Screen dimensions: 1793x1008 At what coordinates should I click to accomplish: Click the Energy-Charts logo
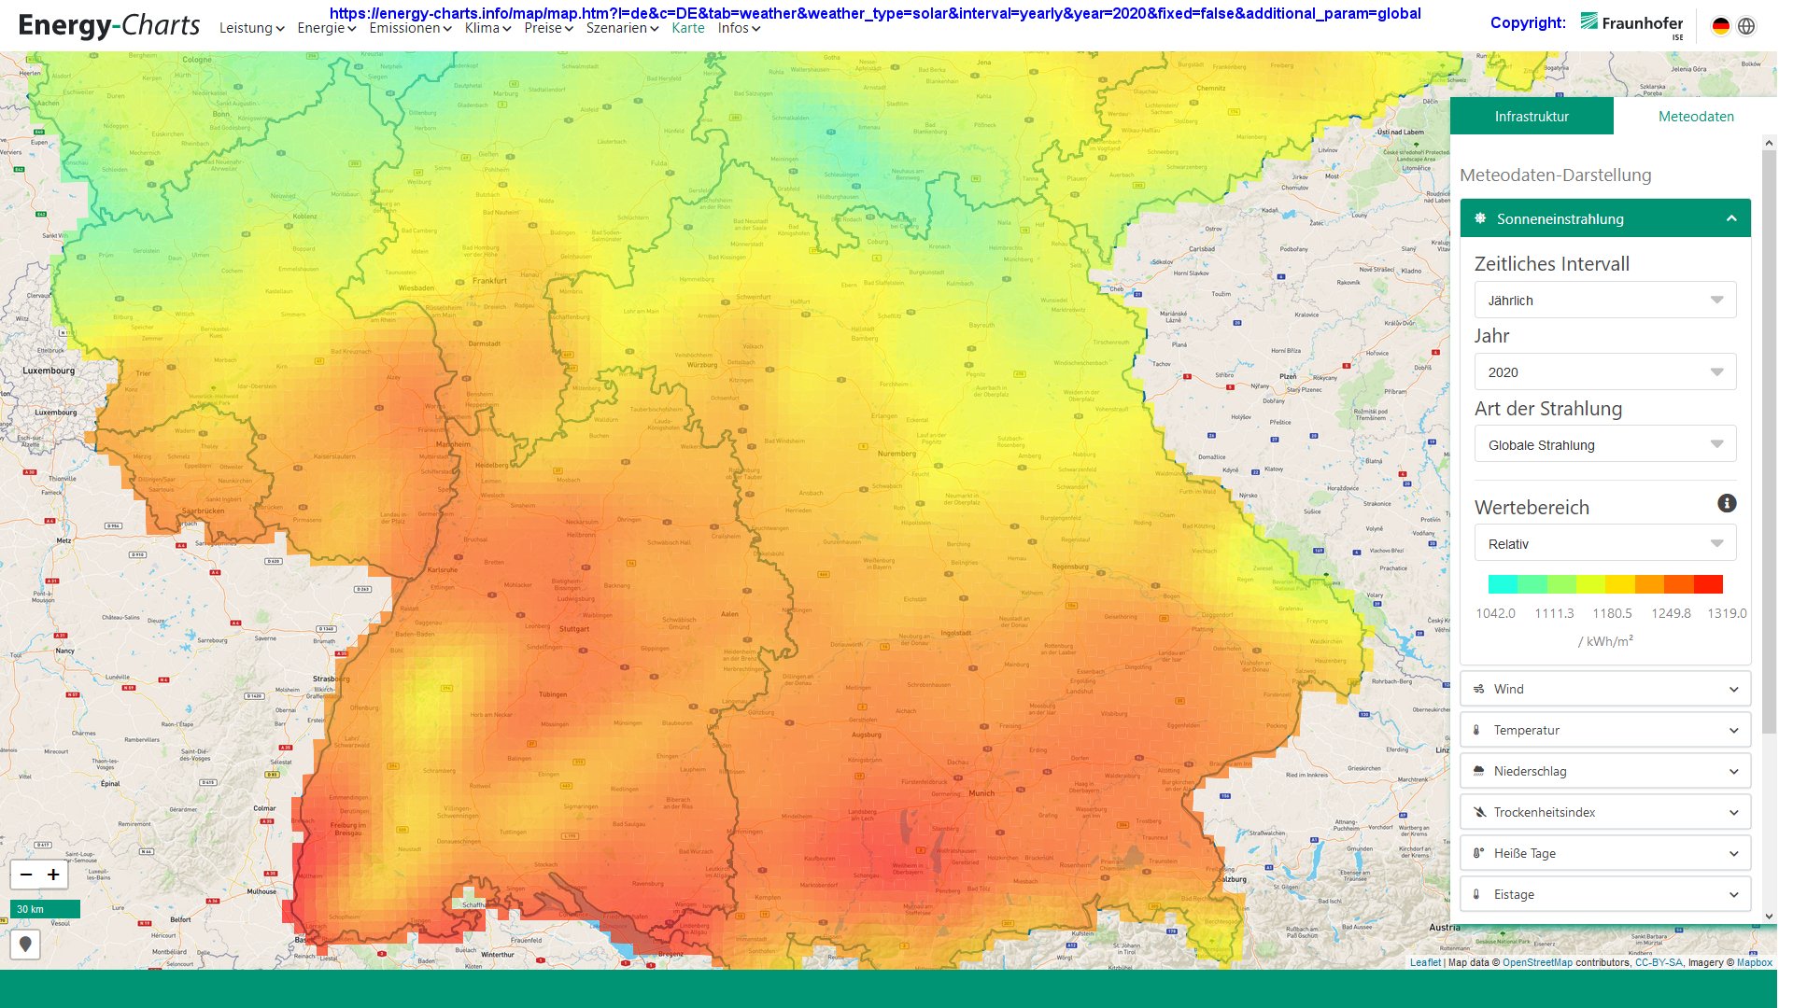[x=109, y=25]
